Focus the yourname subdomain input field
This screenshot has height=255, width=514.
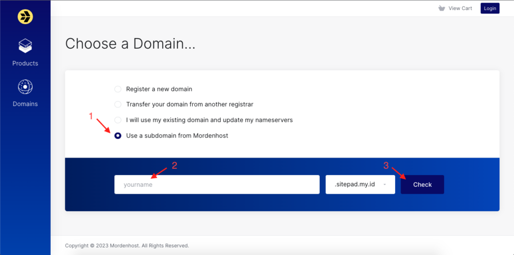(x=217, y=185)
